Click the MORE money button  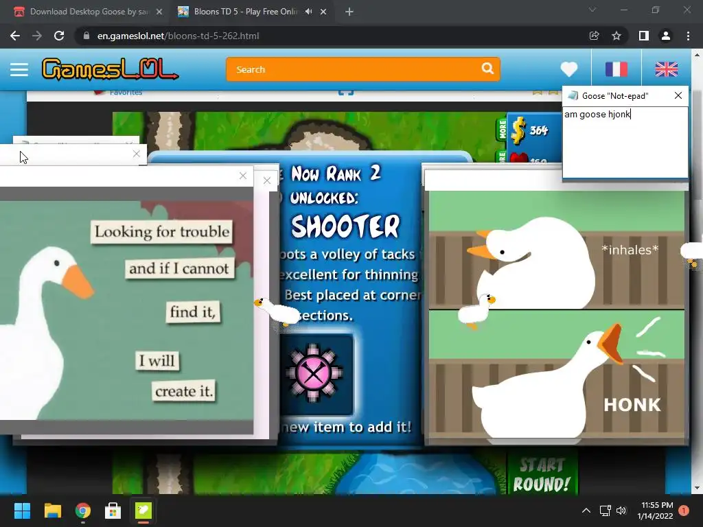[503, 129]
